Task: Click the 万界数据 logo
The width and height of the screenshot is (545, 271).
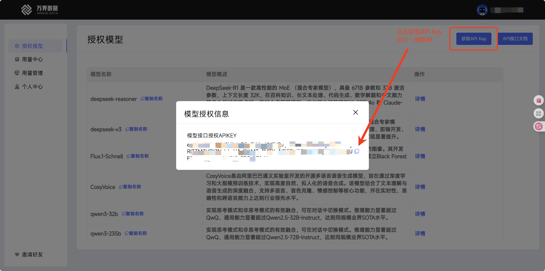Action: 39,10
